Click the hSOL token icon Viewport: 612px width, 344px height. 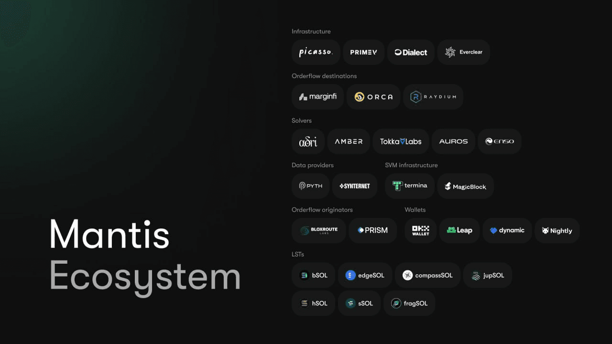click(304, 303)
